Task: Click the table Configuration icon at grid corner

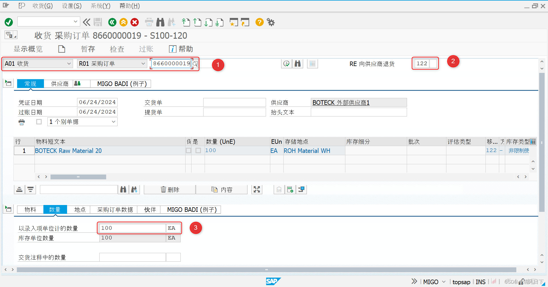Action: coord(533,142)
